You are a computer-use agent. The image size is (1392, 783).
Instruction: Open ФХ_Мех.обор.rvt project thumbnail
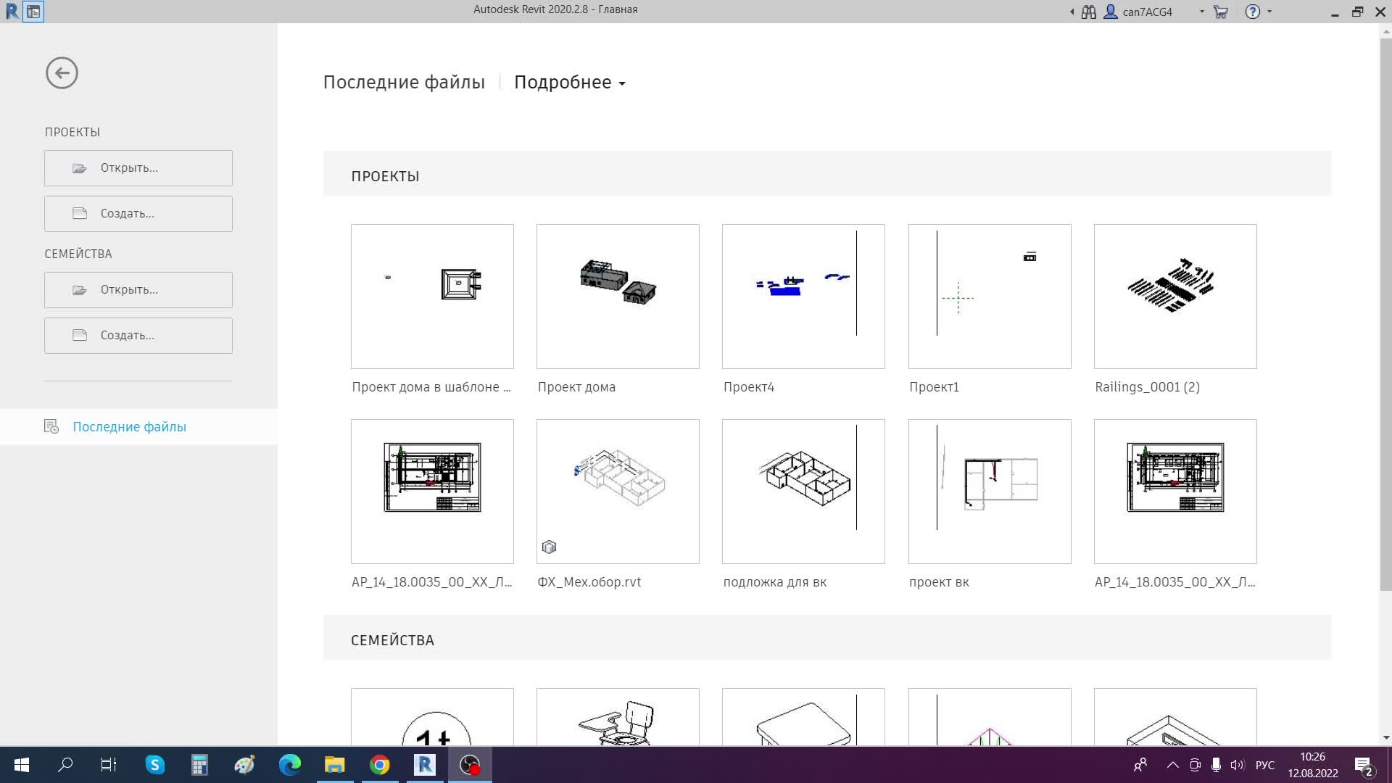coord(618,491)
